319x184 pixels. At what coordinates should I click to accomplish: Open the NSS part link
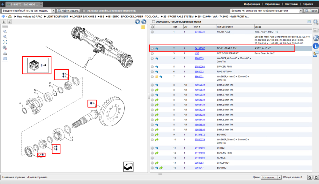[197, 53]
